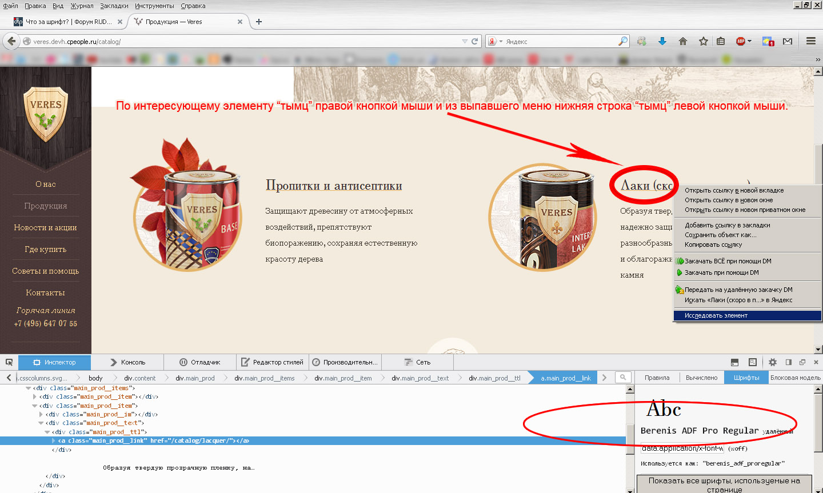Click the video downloader camera icon

pos(642,41)
